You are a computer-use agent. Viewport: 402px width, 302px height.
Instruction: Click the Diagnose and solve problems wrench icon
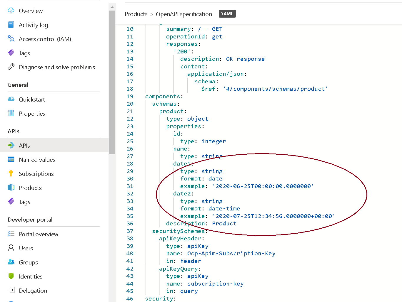pyautogui.click(x=10, y=67)
